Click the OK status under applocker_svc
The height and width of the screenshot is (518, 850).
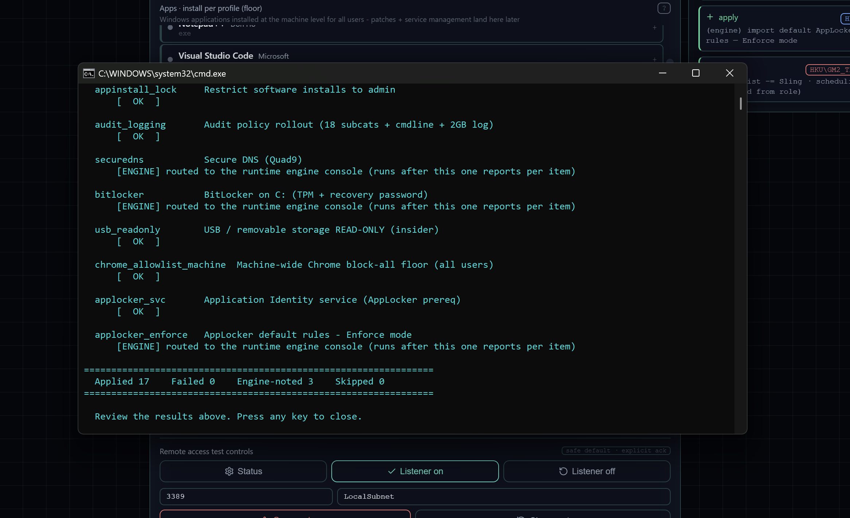point(138,311)
